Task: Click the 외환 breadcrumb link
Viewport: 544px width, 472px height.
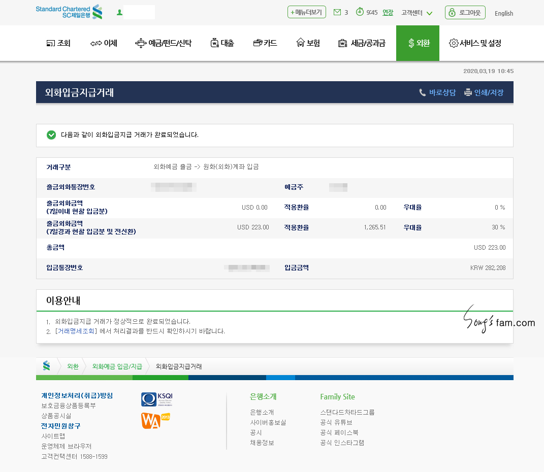Action: [73, 366]
